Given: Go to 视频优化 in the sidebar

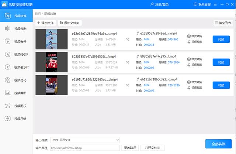Looking at the screenshot, I should tap(16, 80).
